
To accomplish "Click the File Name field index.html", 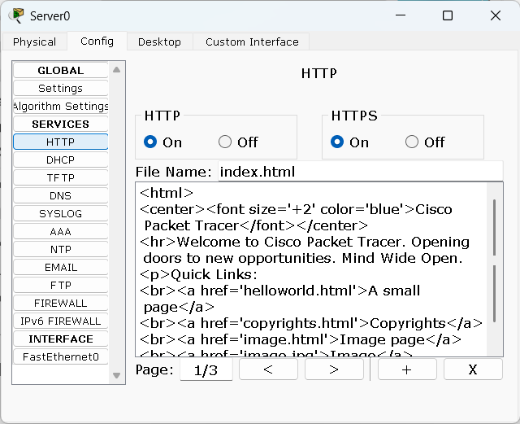I will (361, 172).
